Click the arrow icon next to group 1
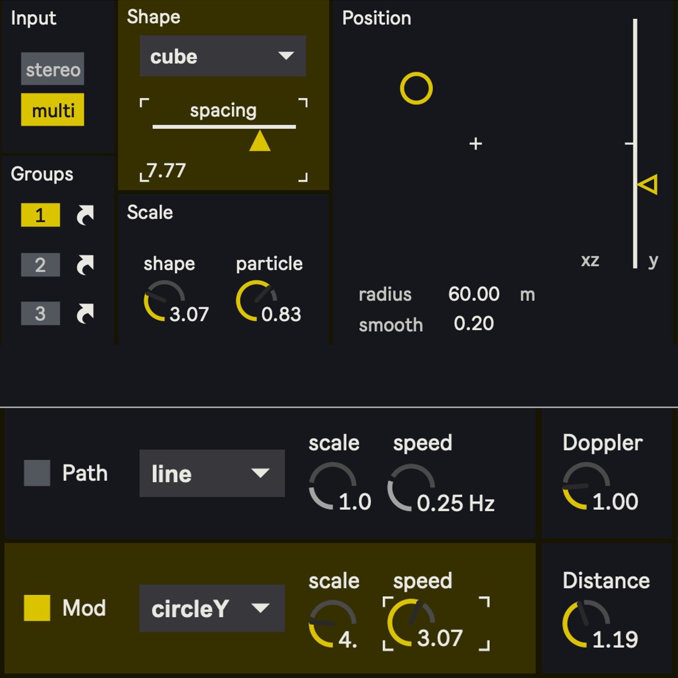The height and width of the screenshot is (678, 678). pos(85,215)
